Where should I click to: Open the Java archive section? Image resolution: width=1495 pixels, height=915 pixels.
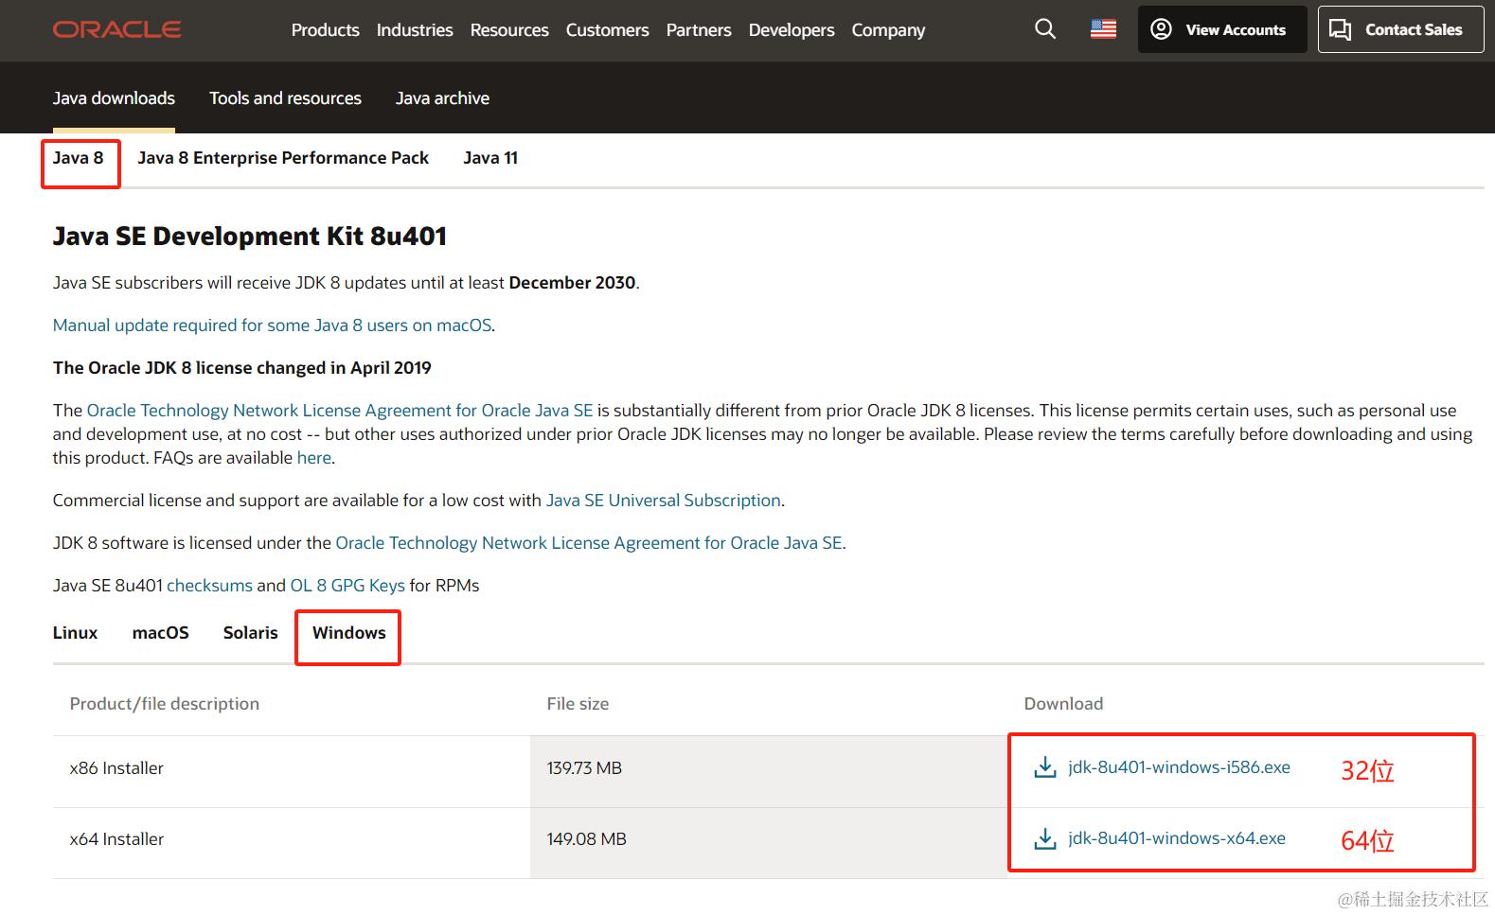pos(442,98)
